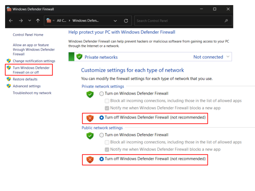The width and height of the screenshot is (255, 191).
Task: Toggle 'Notify me' checkbox under Public settings
Action: click(x=107, y=150)
